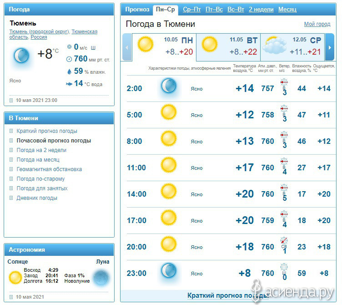Open the 2 недели forecast tab
Screen dimensions: 342x305
point(261,10)
